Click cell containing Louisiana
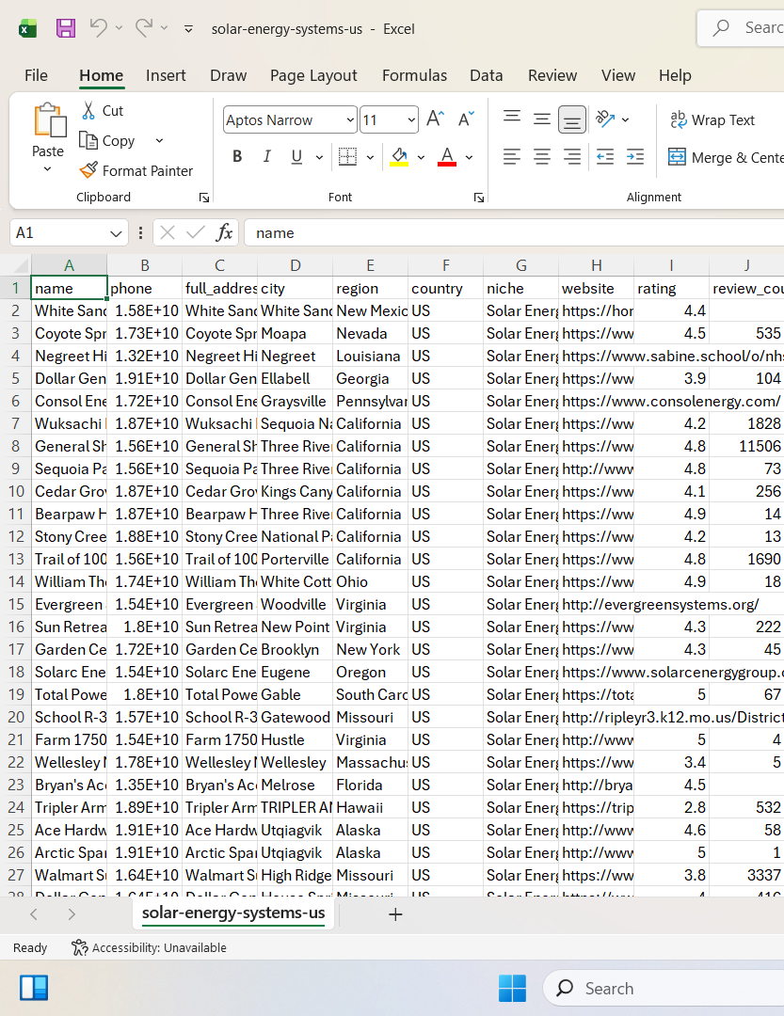This screenshot has width=784, height=1016. pos(370,356)
